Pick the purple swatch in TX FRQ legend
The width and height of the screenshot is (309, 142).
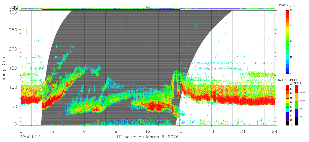pos(287,119)
